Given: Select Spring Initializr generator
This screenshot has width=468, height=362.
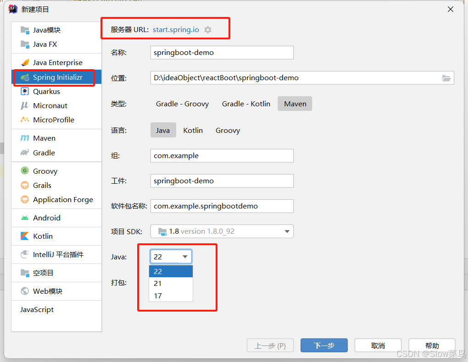Looking at the screenshot, I should (x=56, y=77).
